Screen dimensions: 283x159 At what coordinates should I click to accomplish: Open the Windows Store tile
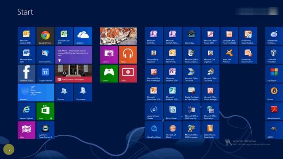[x=45, y=111]
